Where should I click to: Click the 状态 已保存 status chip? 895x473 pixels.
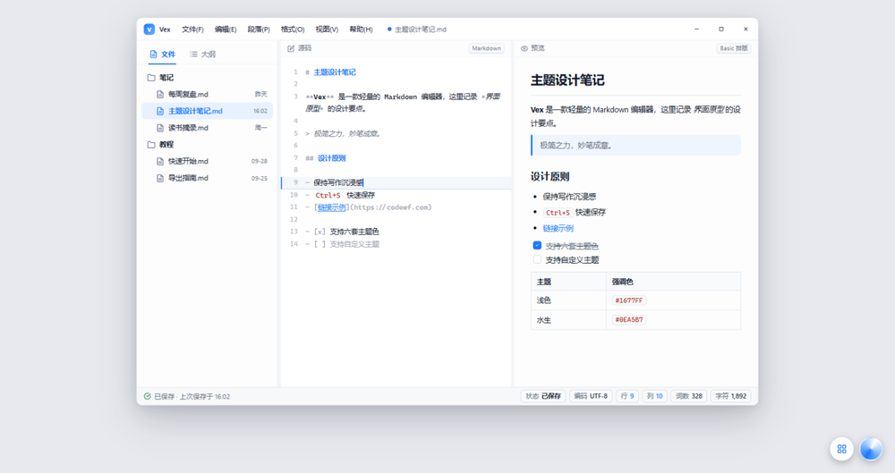pos(543,396)
